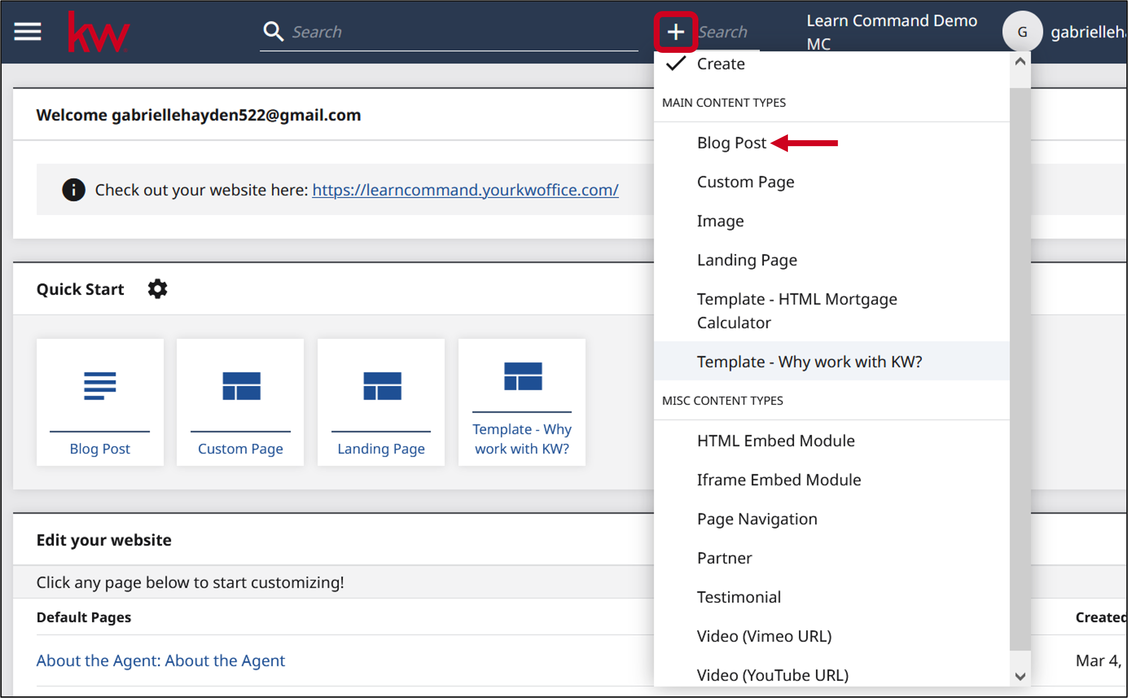
Task: Click MISC CONTENT TYPES heading
Action: [722, 401]
